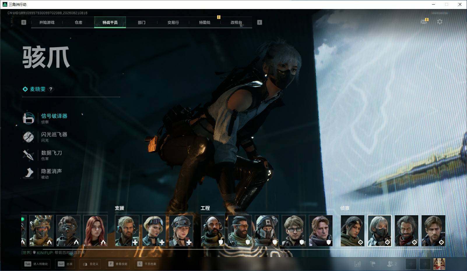This screenshot has height=271, width=467.
Task: Open the 干员档案 operator file button
Action: coord(147,264)
